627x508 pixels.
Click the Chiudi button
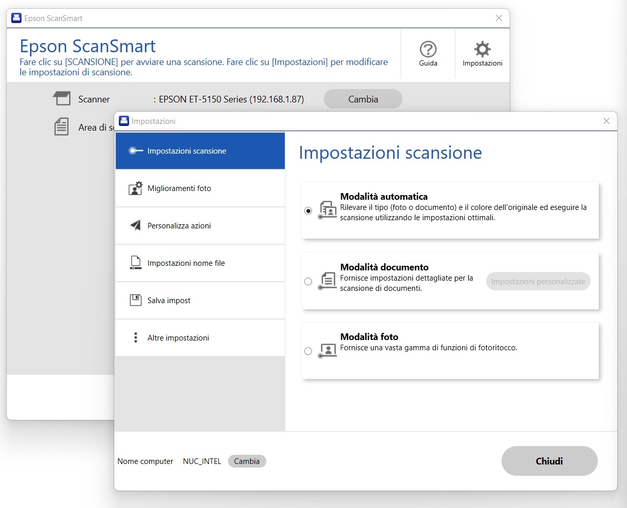[549, 461]
